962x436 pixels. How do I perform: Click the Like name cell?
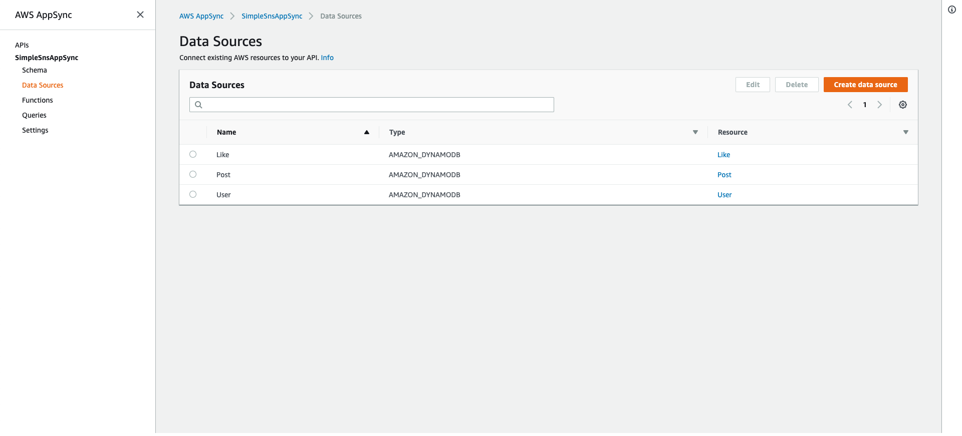click(223, 155)
